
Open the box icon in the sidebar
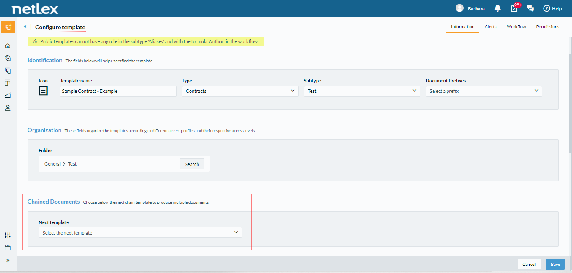click(8, 247)
